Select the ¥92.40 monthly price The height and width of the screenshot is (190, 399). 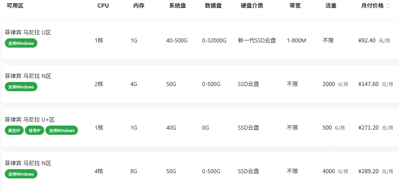coord(366,40)
